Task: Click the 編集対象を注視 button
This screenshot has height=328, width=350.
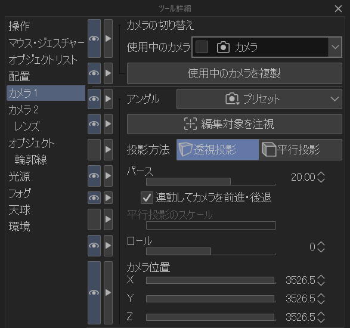Action: point(234,124)
